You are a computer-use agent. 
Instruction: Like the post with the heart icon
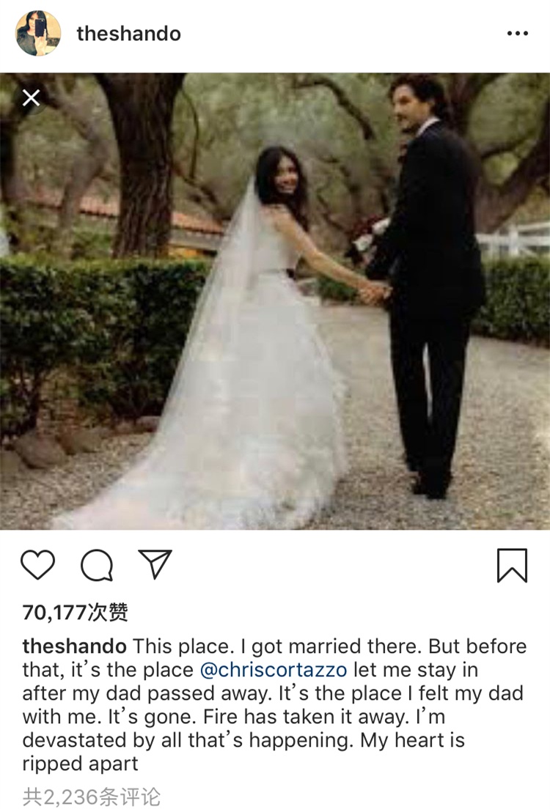pos(37,565)
